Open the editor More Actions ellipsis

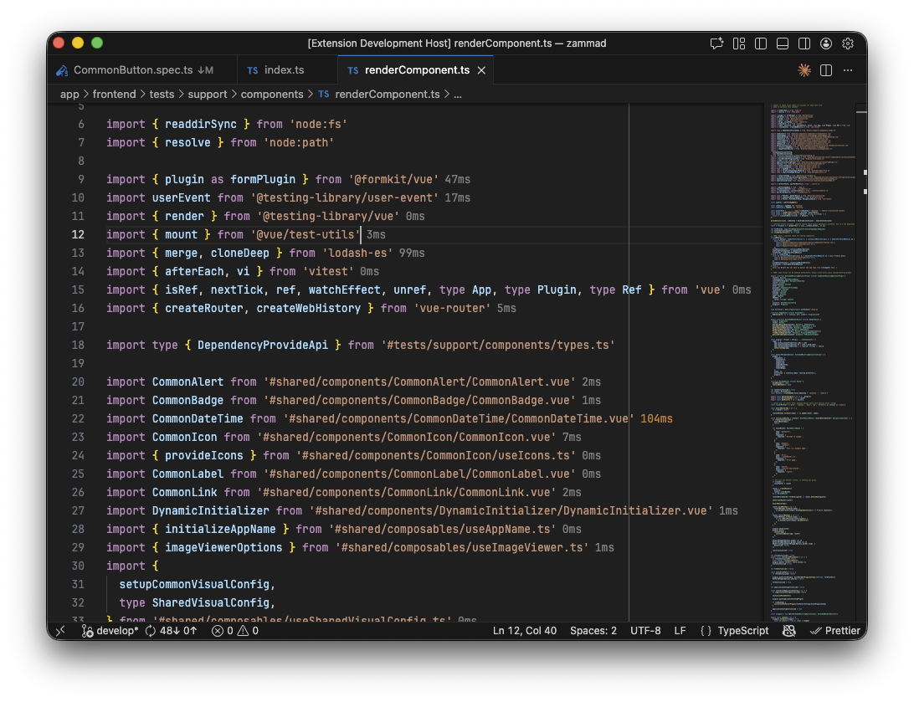(x=848, y=70)
